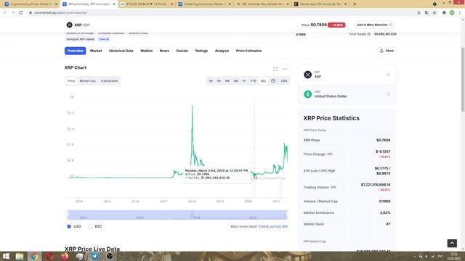
Task: Open the Price Estimates tab
Action: point(248,51)
